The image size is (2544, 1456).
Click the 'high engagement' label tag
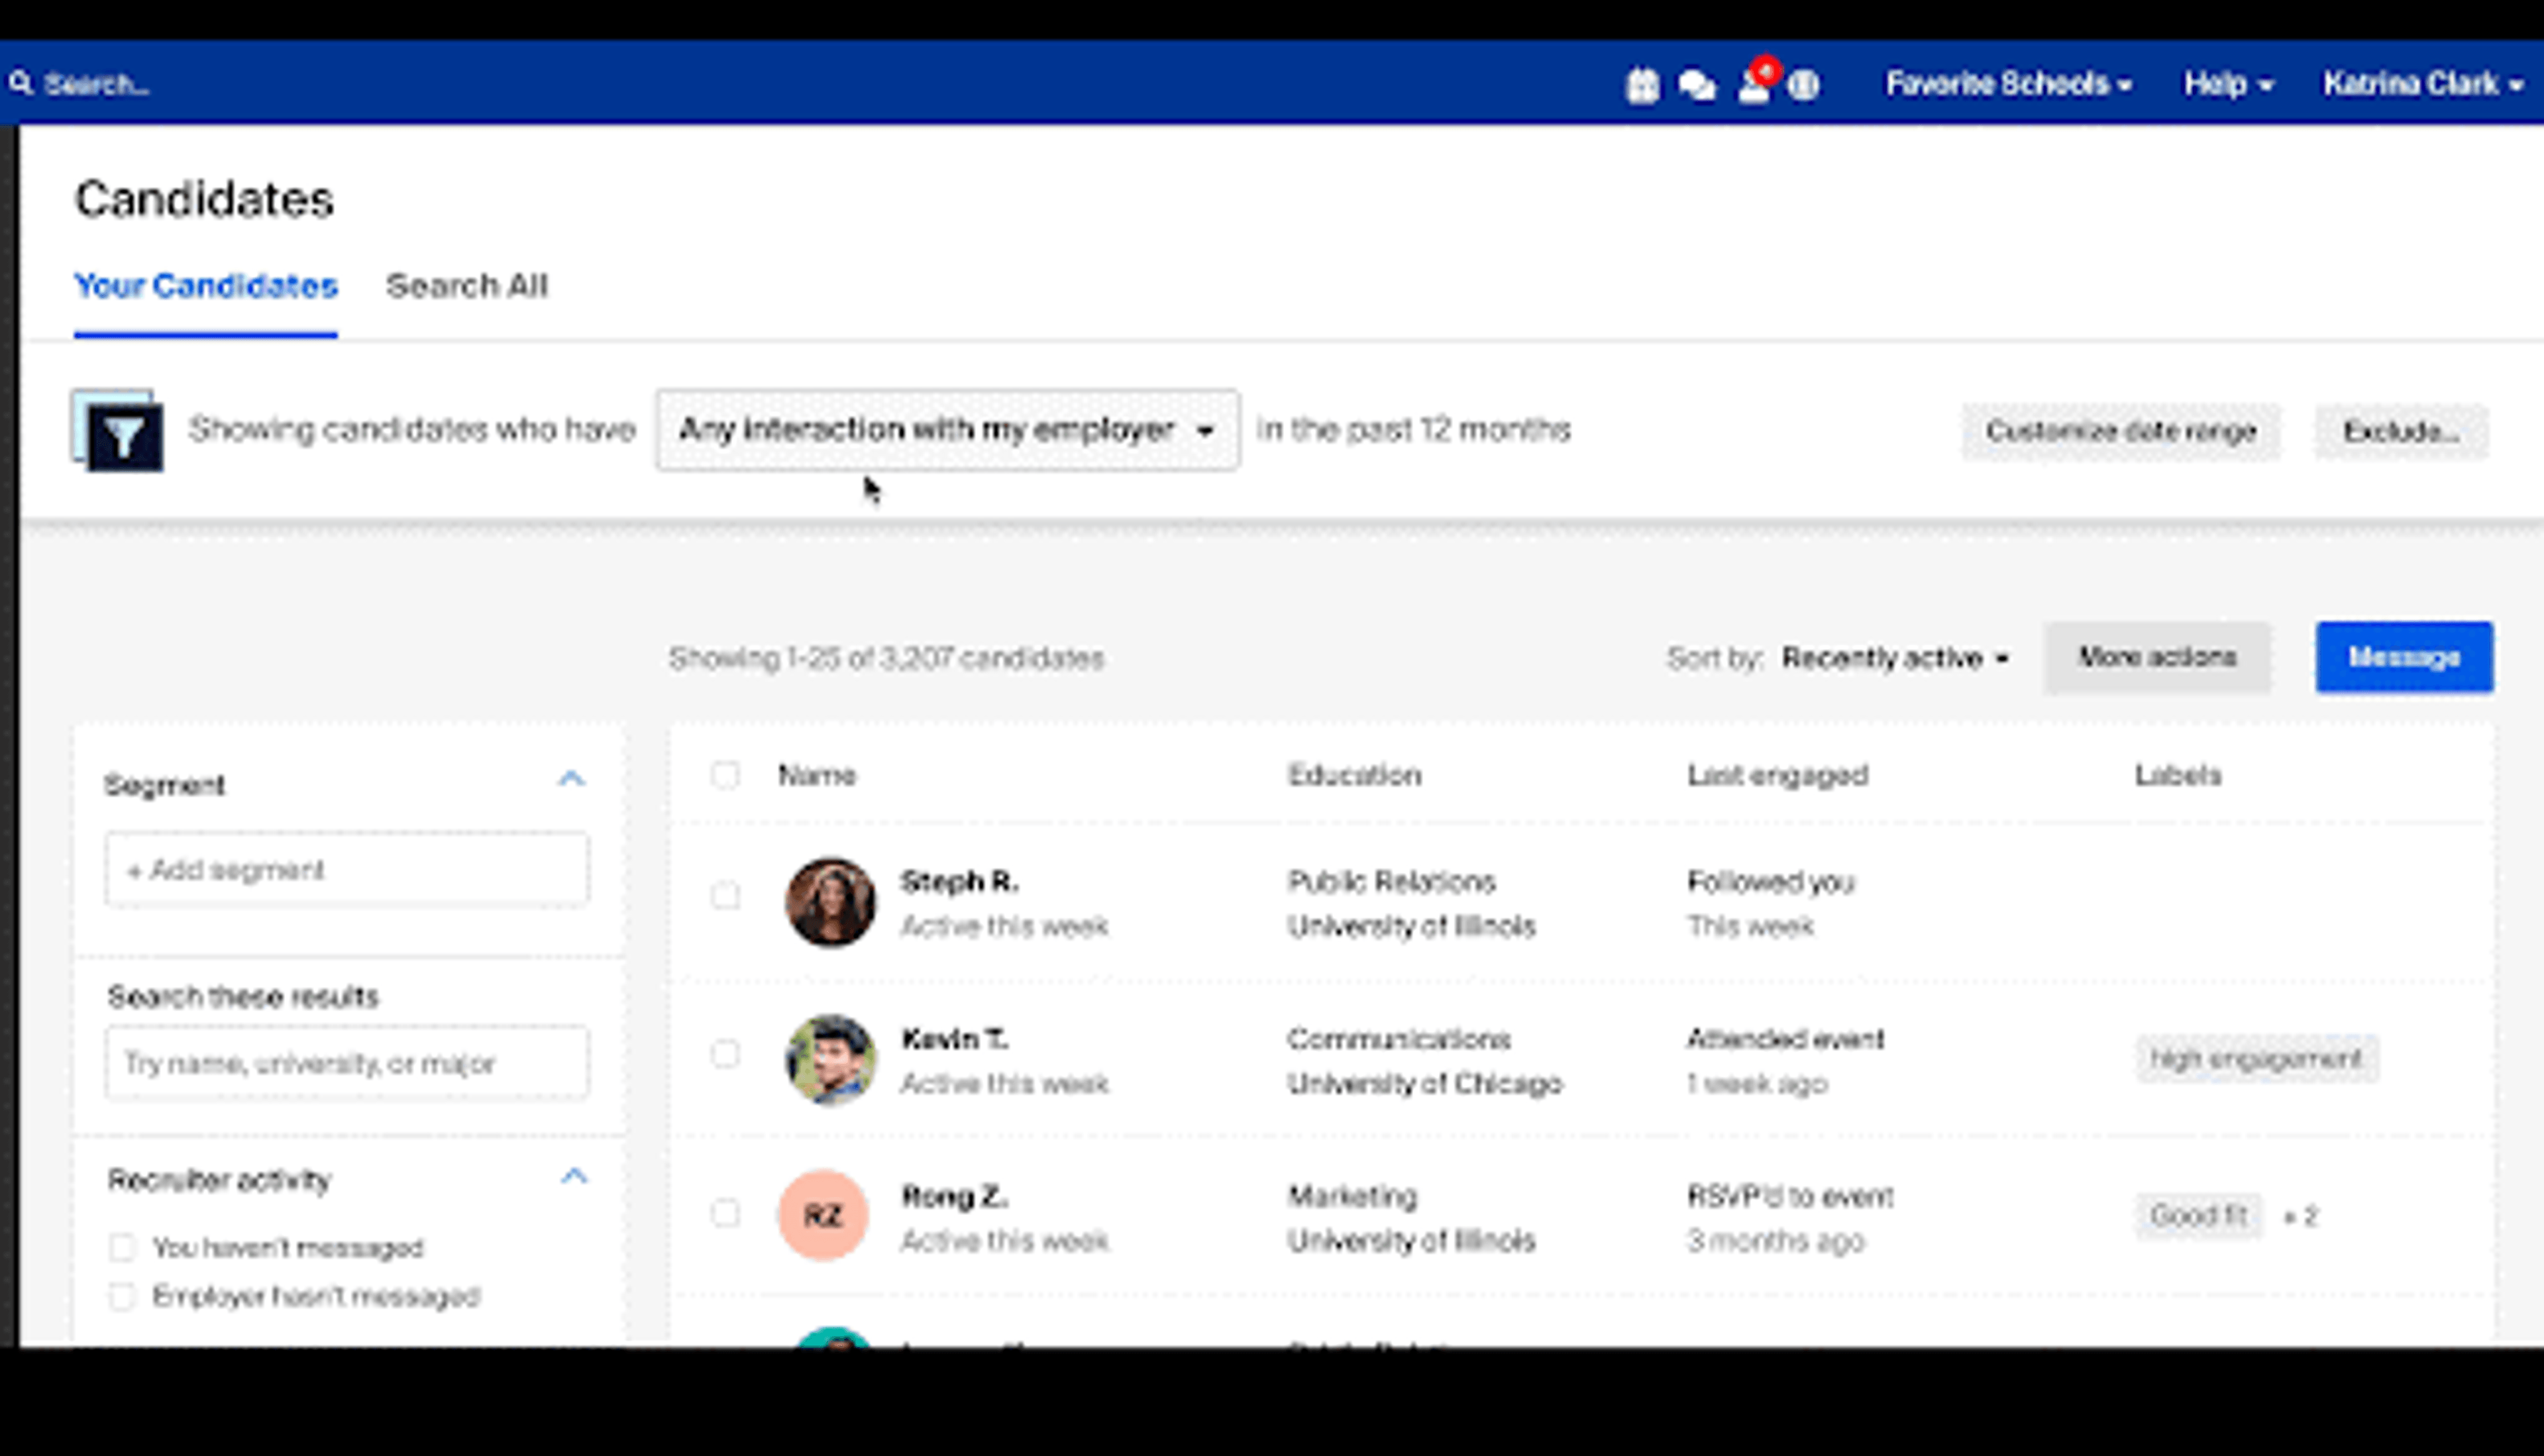click(2256, 1059)
